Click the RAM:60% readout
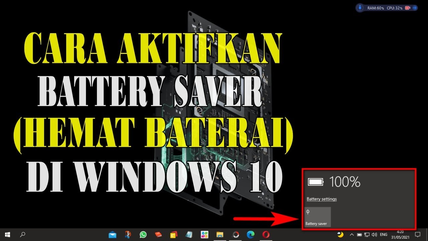 [x=376, y=8]
